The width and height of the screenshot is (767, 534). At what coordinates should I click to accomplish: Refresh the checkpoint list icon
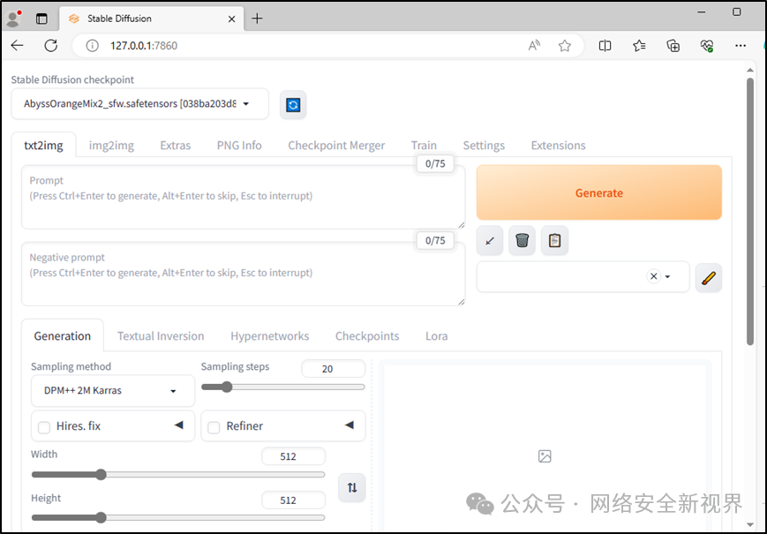[293, 105]
